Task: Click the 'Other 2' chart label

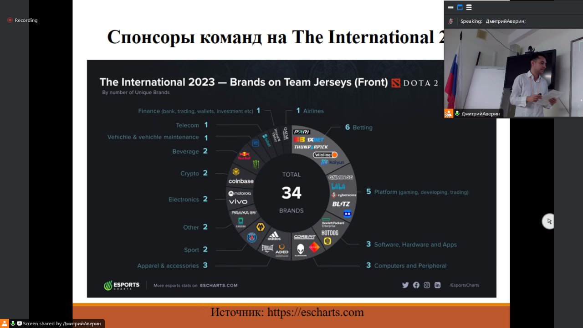Action: [195, 227]
